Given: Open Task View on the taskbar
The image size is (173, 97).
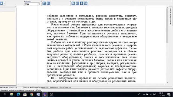Looking at the screenshot, I should [x=5, y=94].
